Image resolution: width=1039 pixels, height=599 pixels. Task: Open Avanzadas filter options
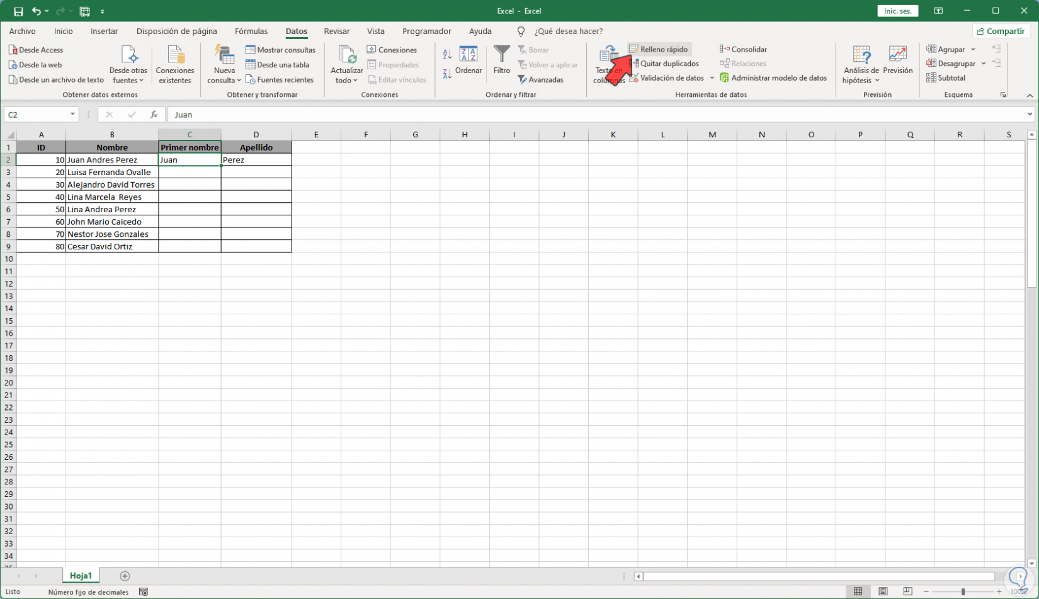[x=540, y=80]
